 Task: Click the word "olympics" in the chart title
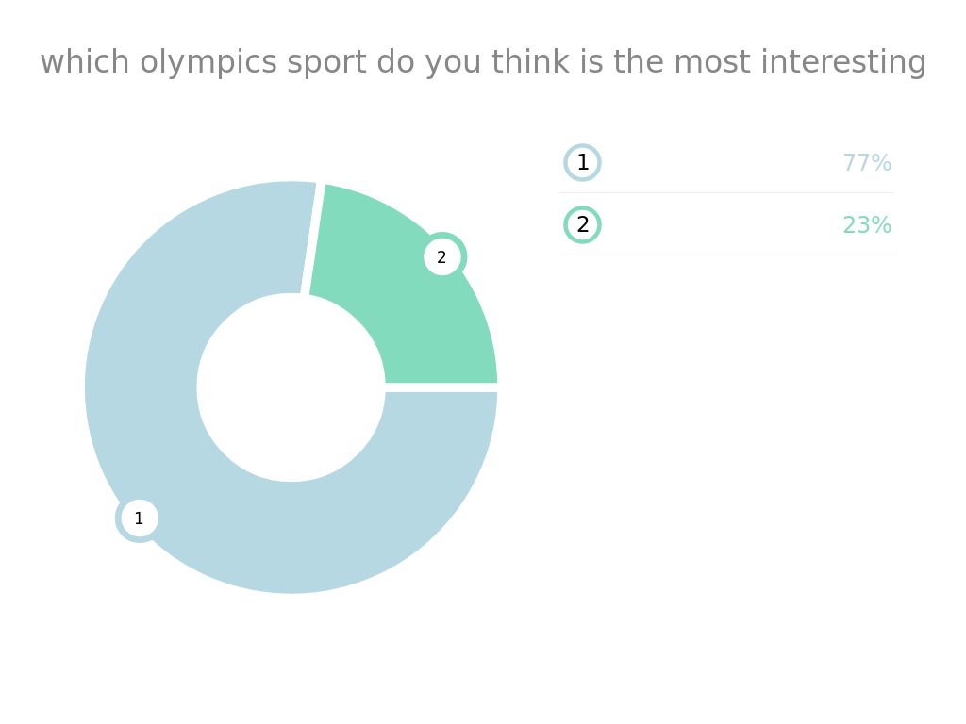208,63
